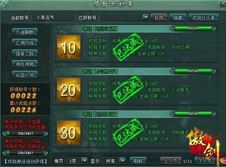Switch to 神兵神骑 category
The width and height of the screenshot is (226, 167).
click(x=25, y=64)
